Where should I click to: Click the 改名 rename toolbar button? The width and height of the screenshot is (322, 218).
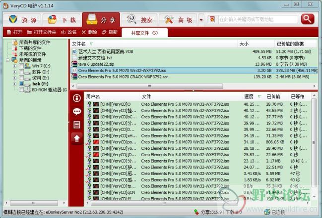click(68, 32)
